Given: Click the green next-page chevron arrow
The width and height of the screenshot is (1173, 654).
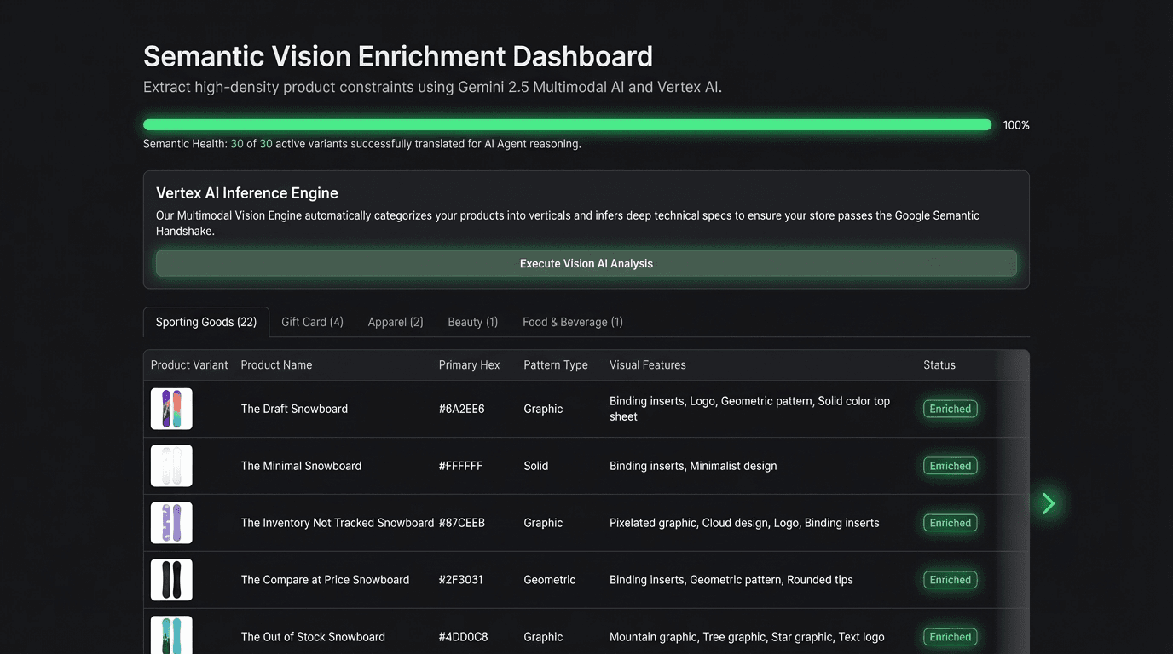Looking at the screenshot, I should point(1048,503).
